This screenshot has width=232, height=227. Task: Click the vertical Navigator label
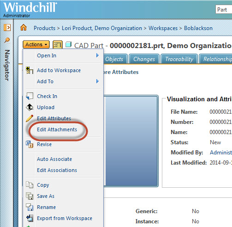click(x=7, y=65)
